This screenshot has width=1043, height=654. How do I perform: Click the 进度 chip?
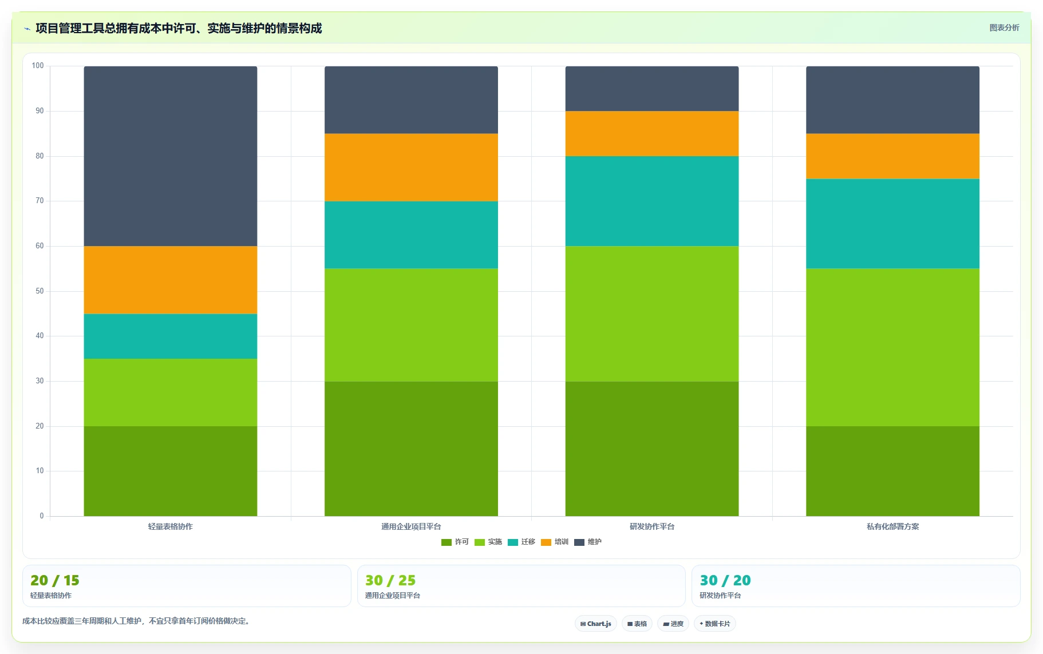click(x=673, y=624)
